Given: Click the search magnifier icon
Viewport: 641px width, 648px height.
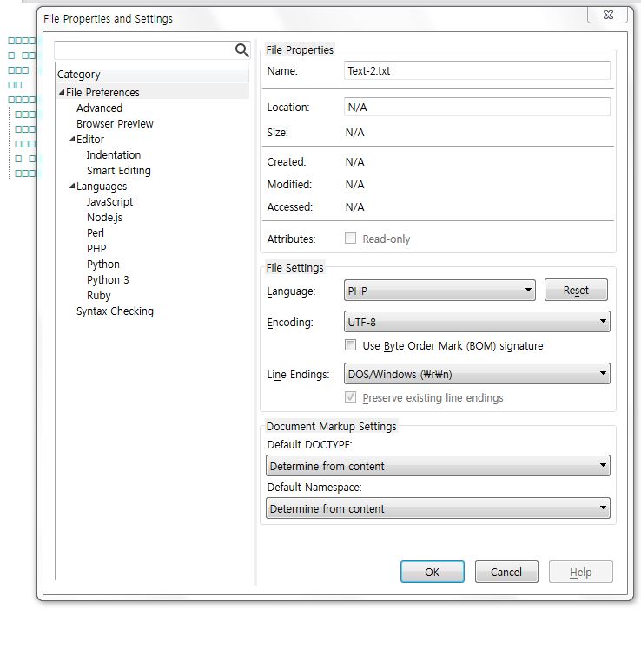Looking at the screenshot, I should coord(242,50).
